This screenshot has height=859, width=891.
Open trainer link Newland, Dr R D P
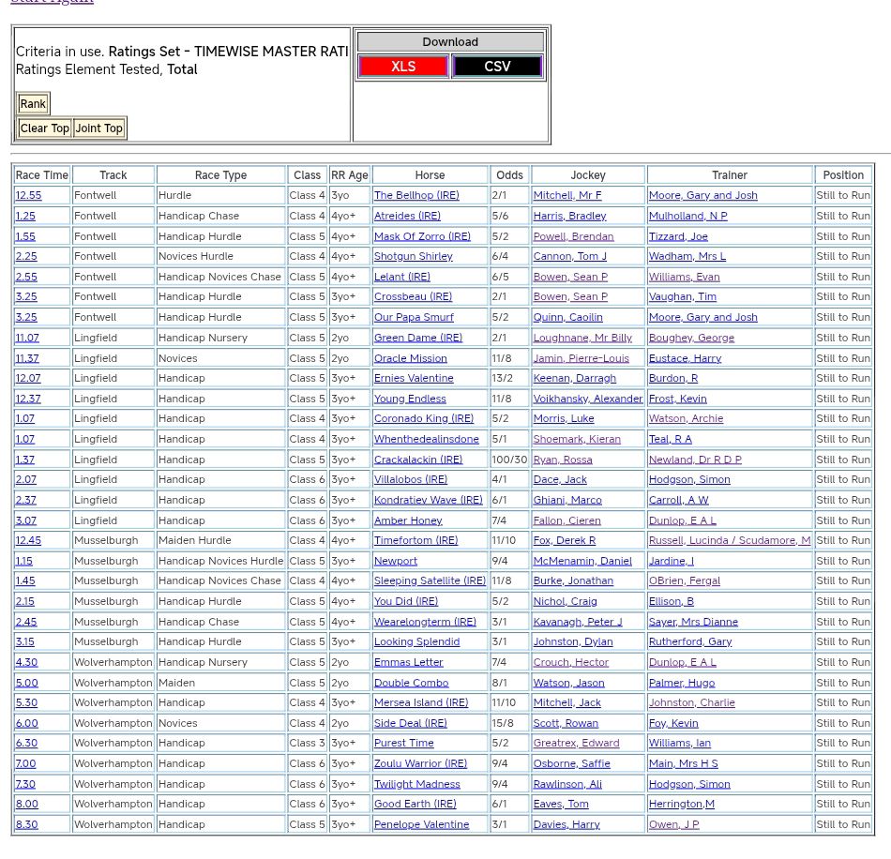[695, 460]
